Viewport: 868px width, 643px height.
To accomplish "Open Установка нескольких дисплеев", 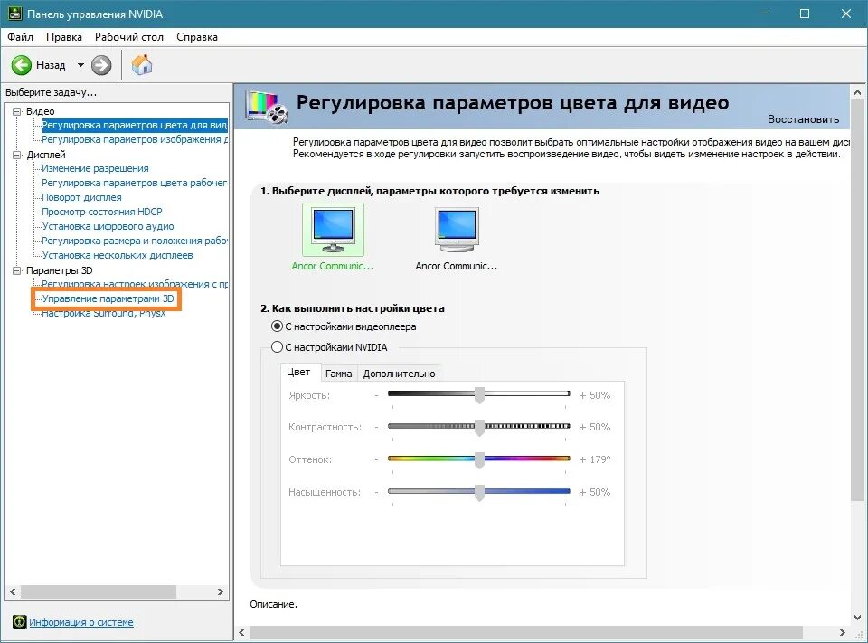I will pyautogui.click(x=118, y=255).
